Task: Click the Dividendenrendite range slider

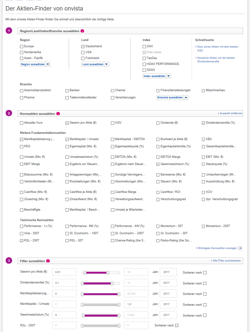Action: coord(100,283)
